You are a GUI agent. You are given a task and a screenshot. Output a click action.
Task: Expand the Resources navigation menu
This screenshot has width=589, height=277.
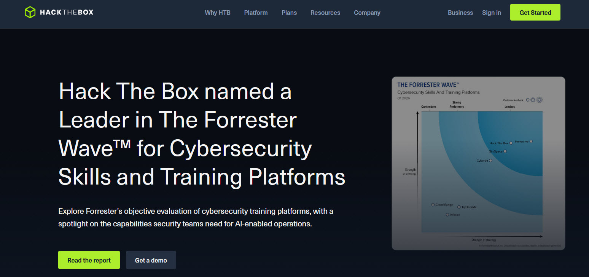click(325, 13)
